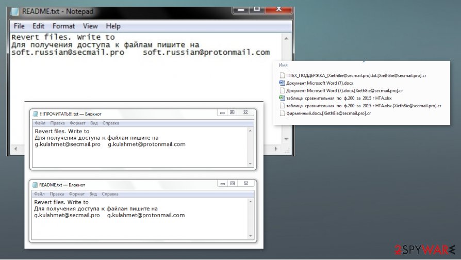461x260 pixels.
Task: Open Правка menu in README.txt — Блокнот window
Action: (x=57, y=194)
